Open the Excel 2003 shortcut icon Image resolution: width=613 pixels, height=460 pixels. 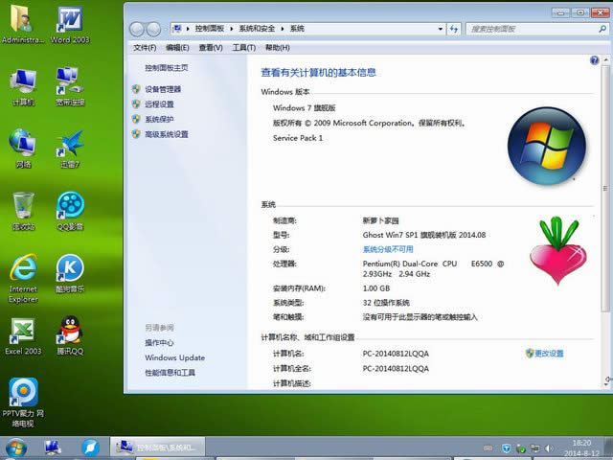(23, 332)
